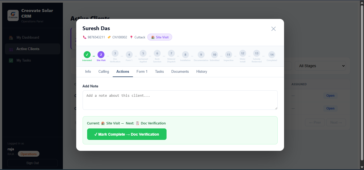View the History tab
364x170 pixels.
point(202,72)
